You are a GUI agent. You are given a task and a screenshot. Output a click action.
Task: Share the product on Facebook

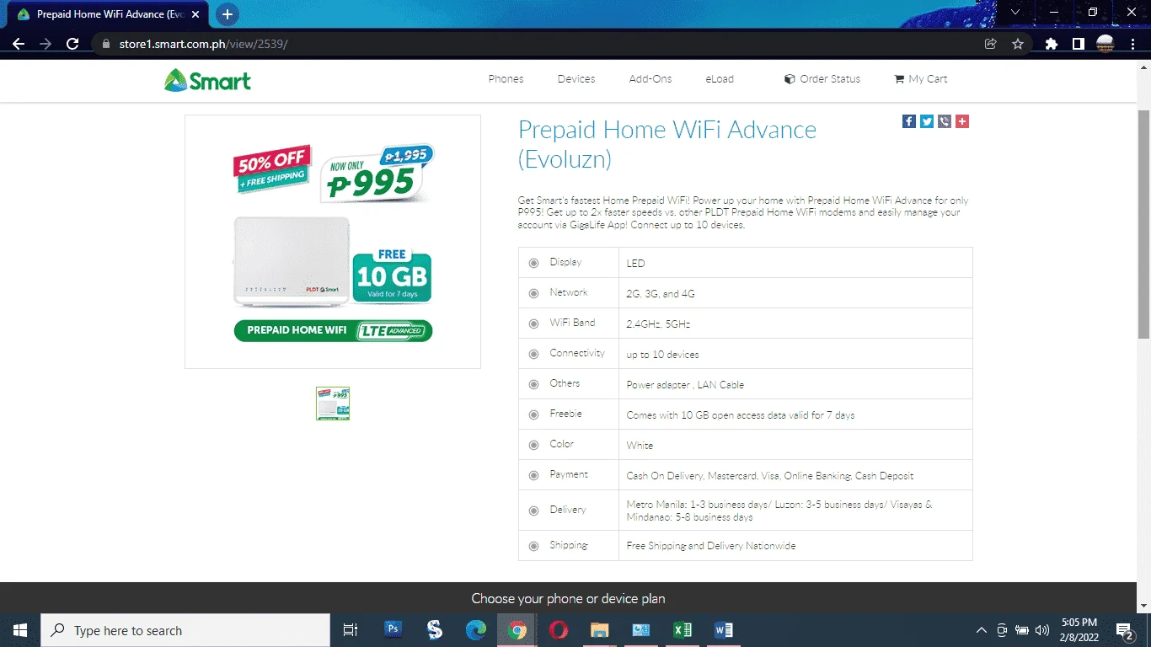click(x=909, y=121)
